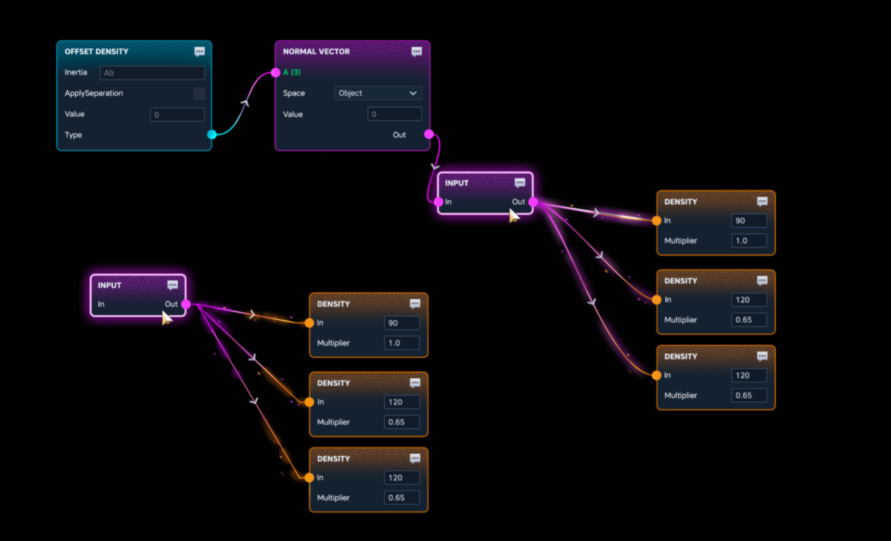Open the Space dropdown set to Object
Viewport: 891px width, 541px height.
(x=377, y=93)
